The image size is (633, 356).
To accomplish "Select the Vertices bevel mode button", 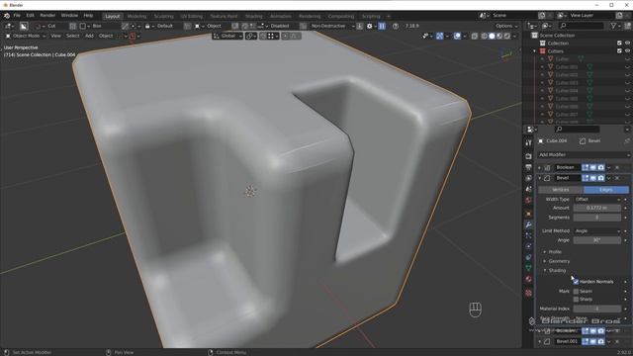I will [561, 190].
